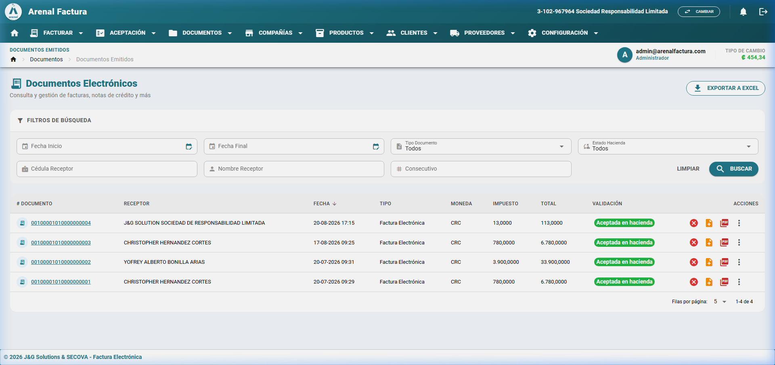775x365 pixels.
Task: Click the Arenal Factura logo
Action: coord(13,12)
